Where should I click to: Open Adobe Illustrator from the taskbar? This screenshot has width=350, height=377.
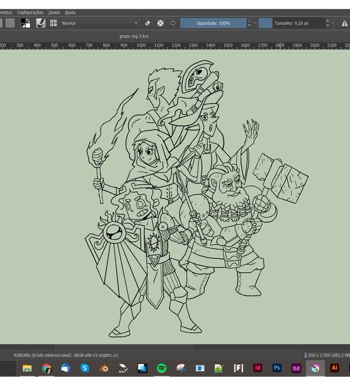point(334,368)
